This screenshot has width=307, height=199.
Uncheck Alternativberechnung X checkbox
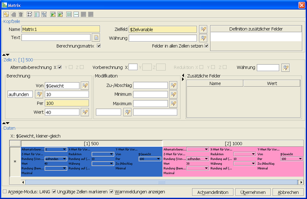point(60,67)
